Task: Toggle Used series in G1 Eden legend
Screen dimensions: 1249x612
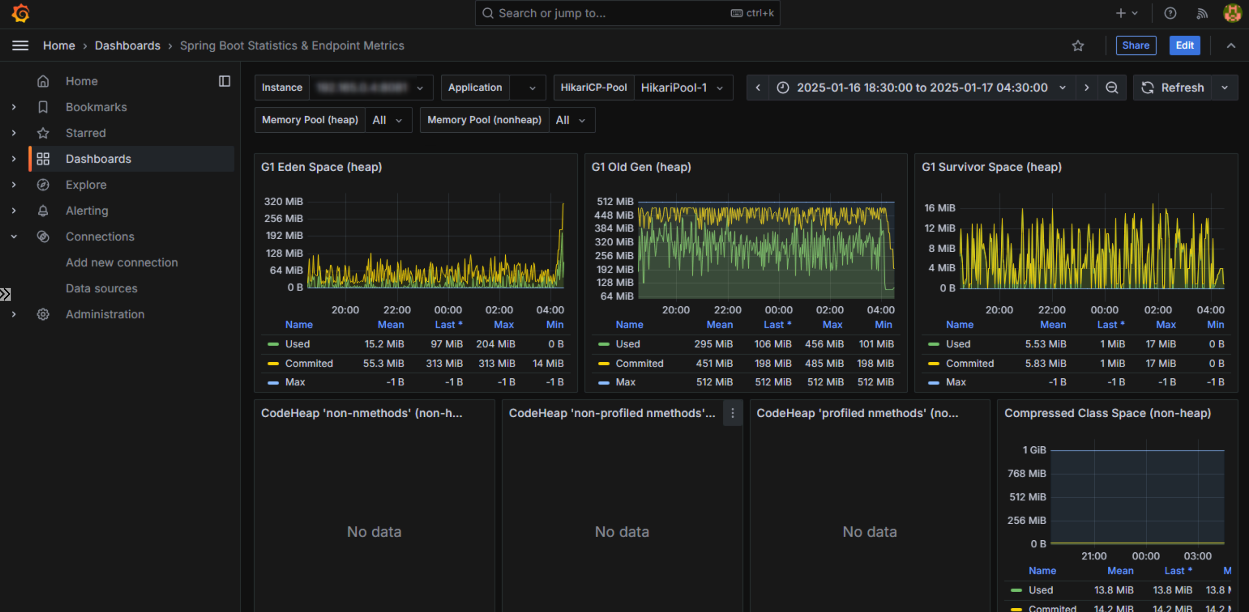Action: pyautogui.click(x=297, y=344)
